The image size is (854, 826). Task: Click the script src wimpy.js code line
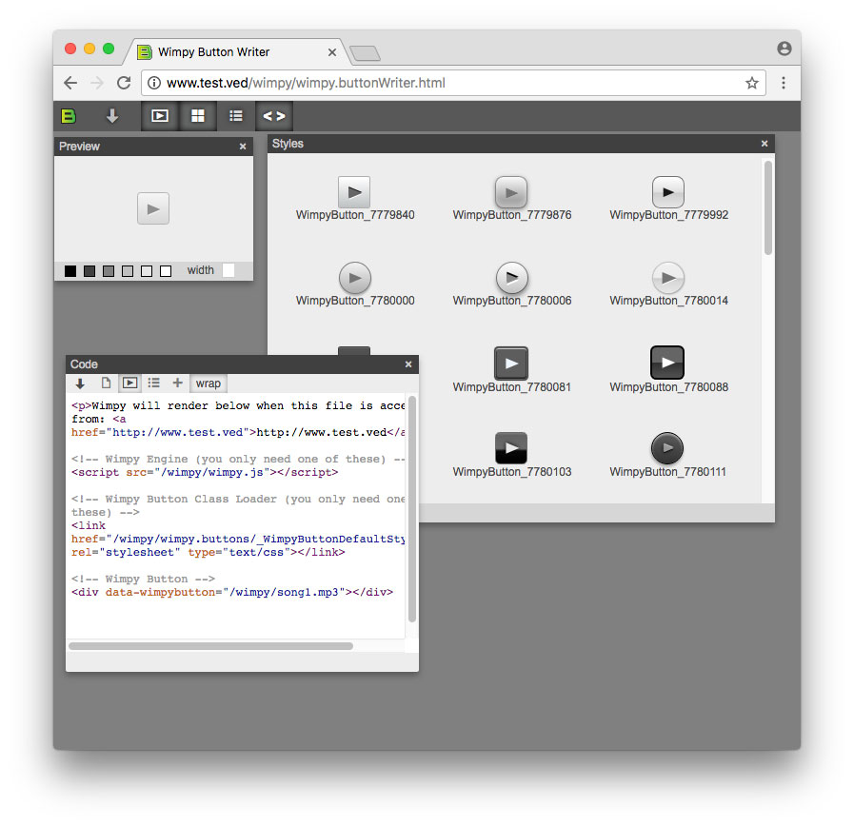[x=205, y=472]
